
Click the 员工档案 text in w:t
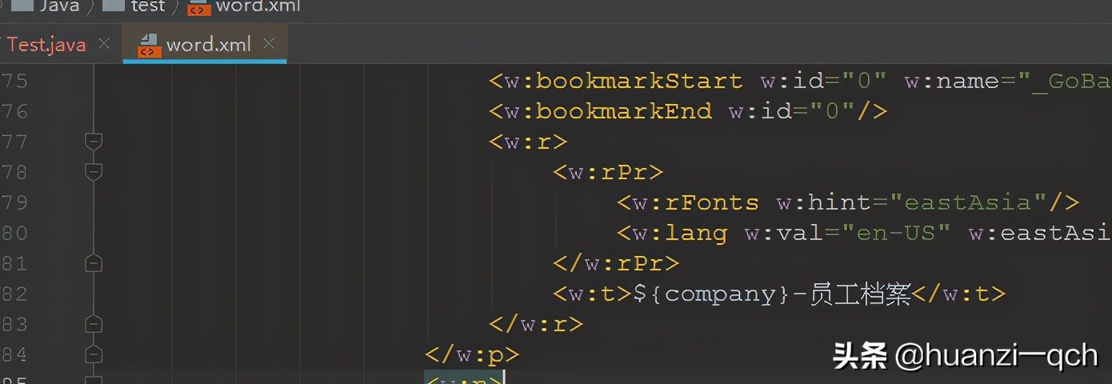(860, 294)
